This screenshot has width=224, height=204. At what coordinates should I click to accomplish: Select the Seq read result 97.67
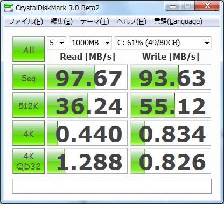pyautogui.click(x=87, y=77)
